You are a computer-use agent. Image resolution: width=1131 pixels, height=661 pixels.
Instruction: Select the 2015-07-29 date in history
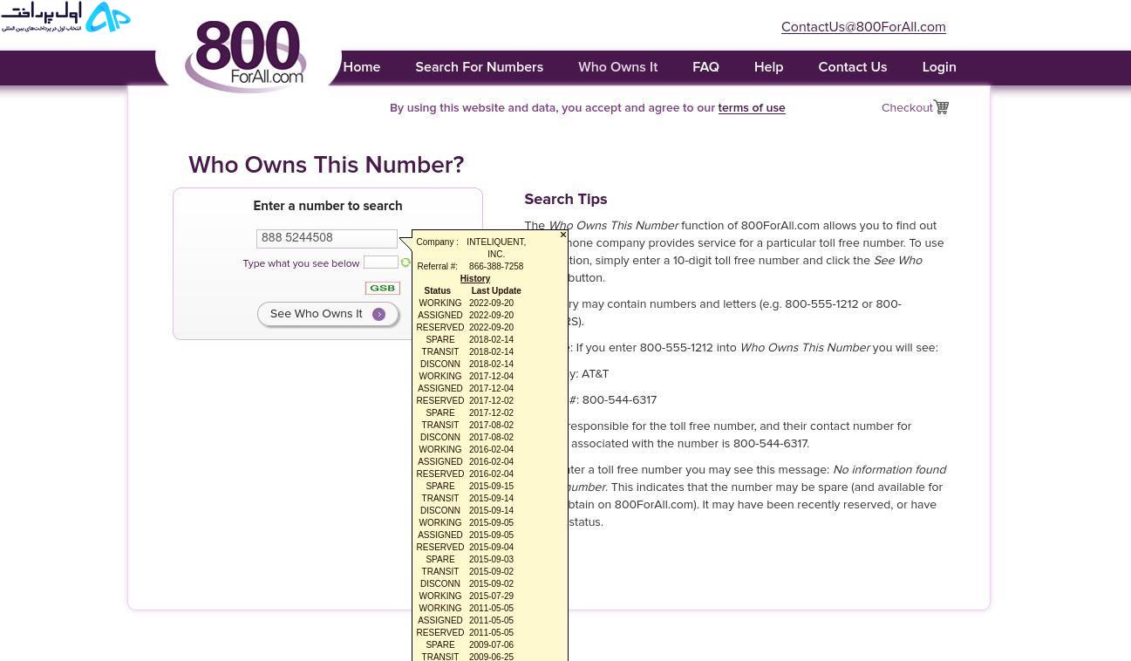point(491,596)
